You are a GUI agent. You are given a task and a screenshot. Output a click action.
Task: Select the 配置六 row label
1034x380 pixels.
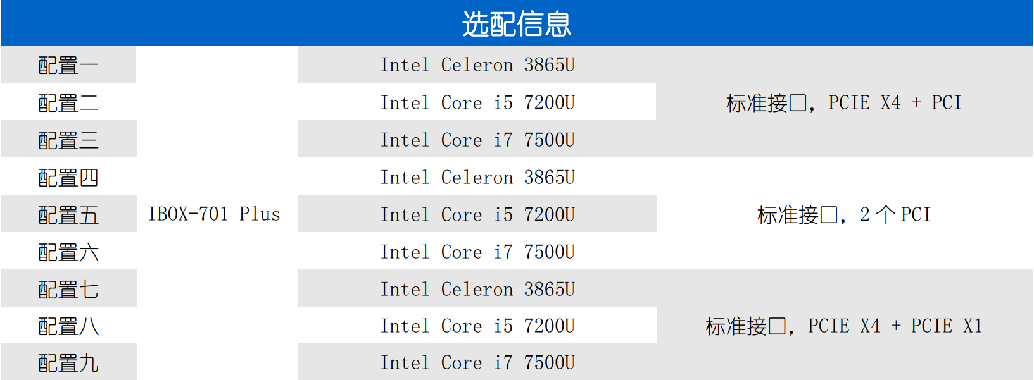pos(68,252)
